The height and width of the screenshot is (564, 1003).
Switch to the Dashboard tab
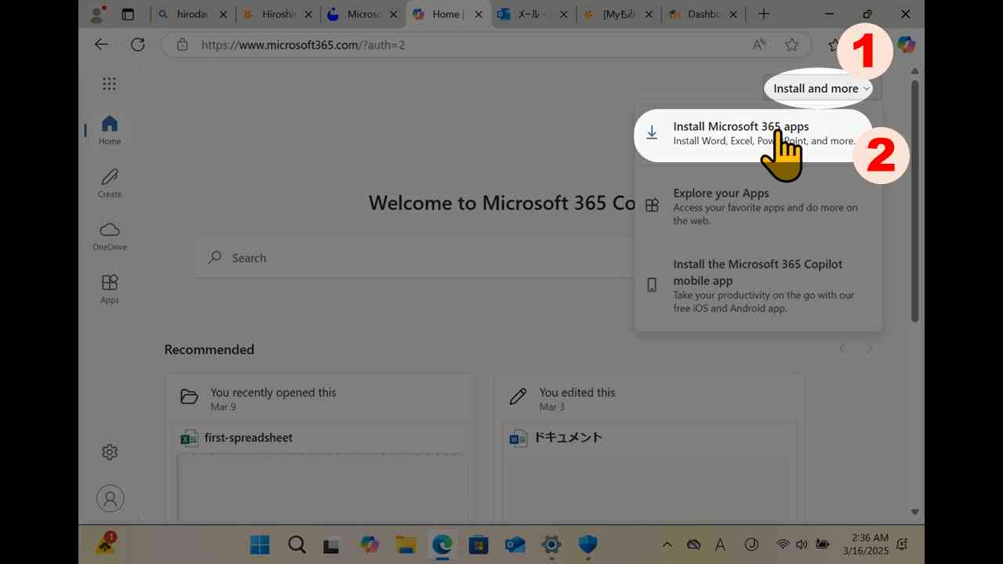pyautogui.click(x=704, y=14)
